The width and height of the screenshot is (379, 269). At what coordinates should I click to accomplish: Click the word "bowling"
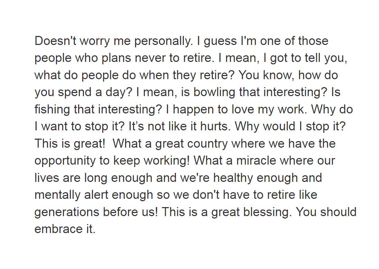click(214, 93)
